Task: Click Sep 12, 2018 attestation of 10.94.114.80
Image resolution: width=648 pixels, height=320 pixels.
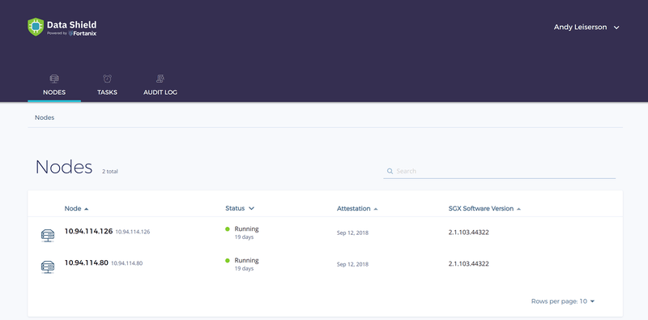Action: 352,264
